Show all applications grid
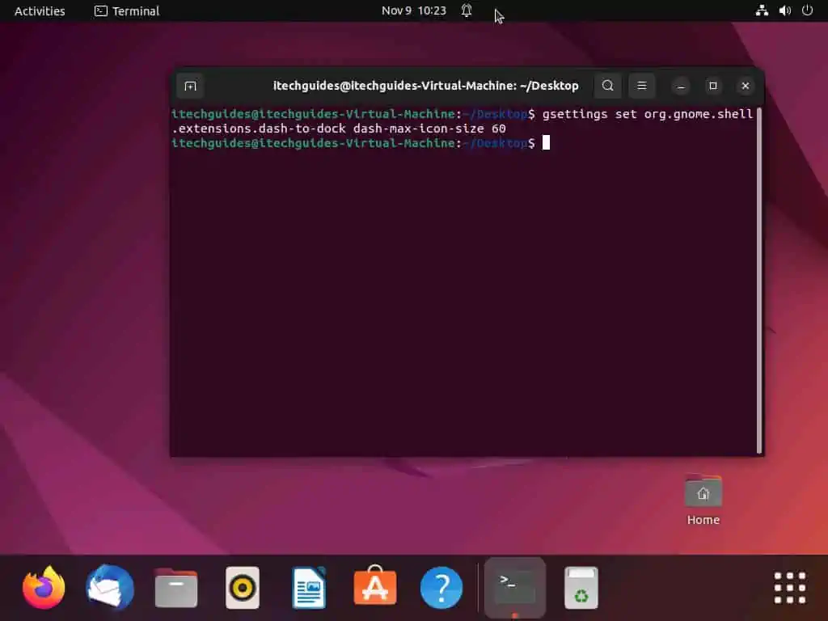This screenshot has width=828, height=621. 789,588
